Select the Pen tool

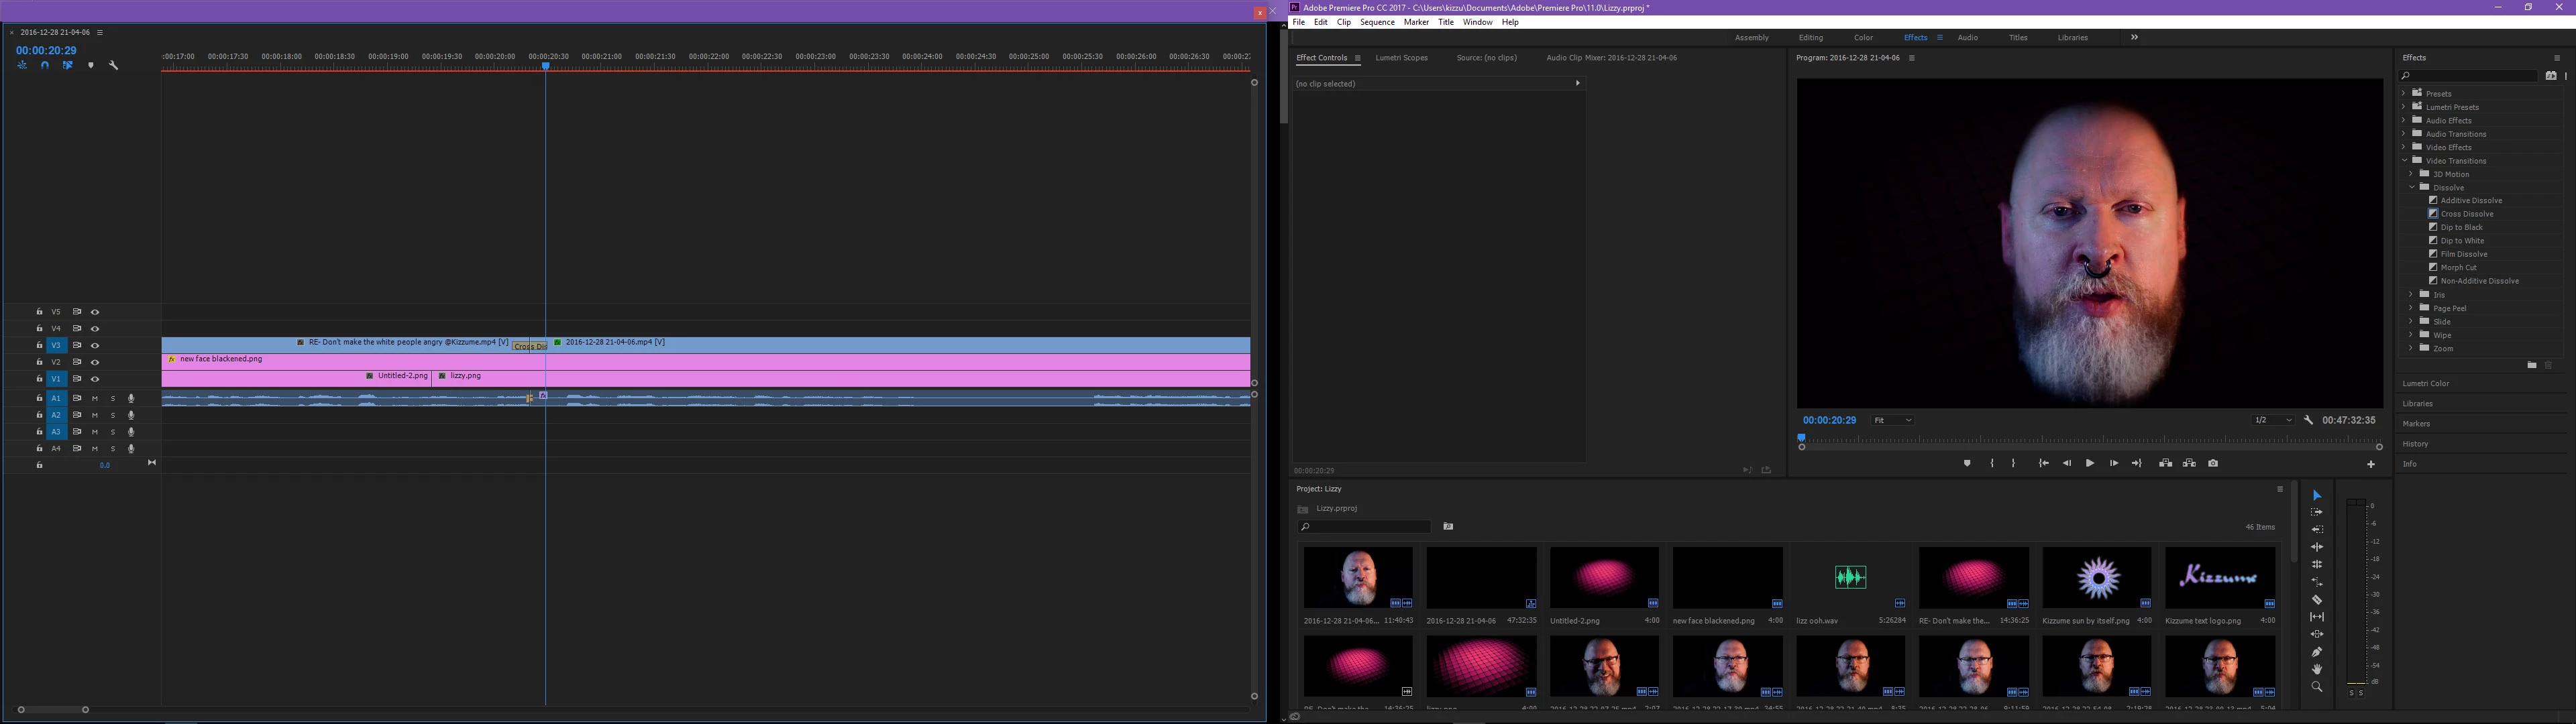(2317, 652)
